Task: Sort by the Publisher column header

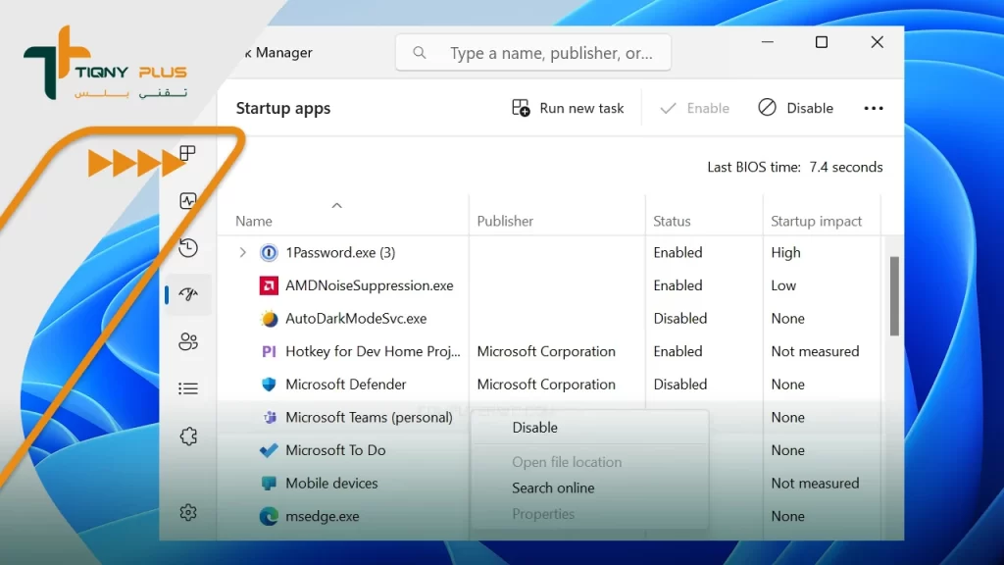Action: [x=505, y=221]
